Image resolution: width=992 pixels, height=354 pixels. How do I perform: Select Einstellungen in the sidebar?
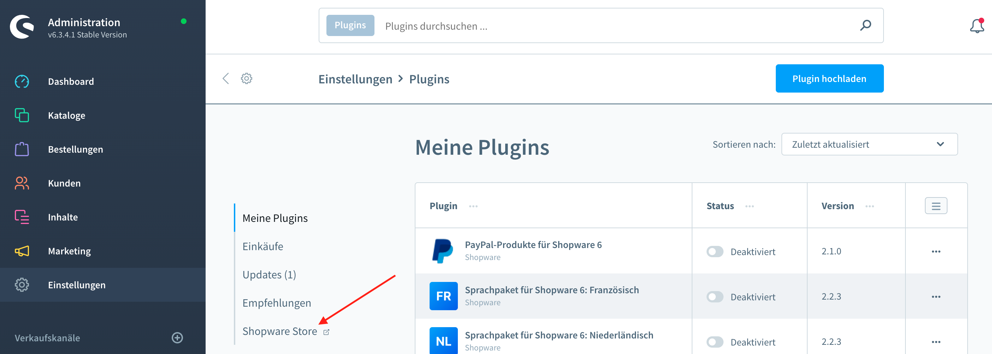77,285
